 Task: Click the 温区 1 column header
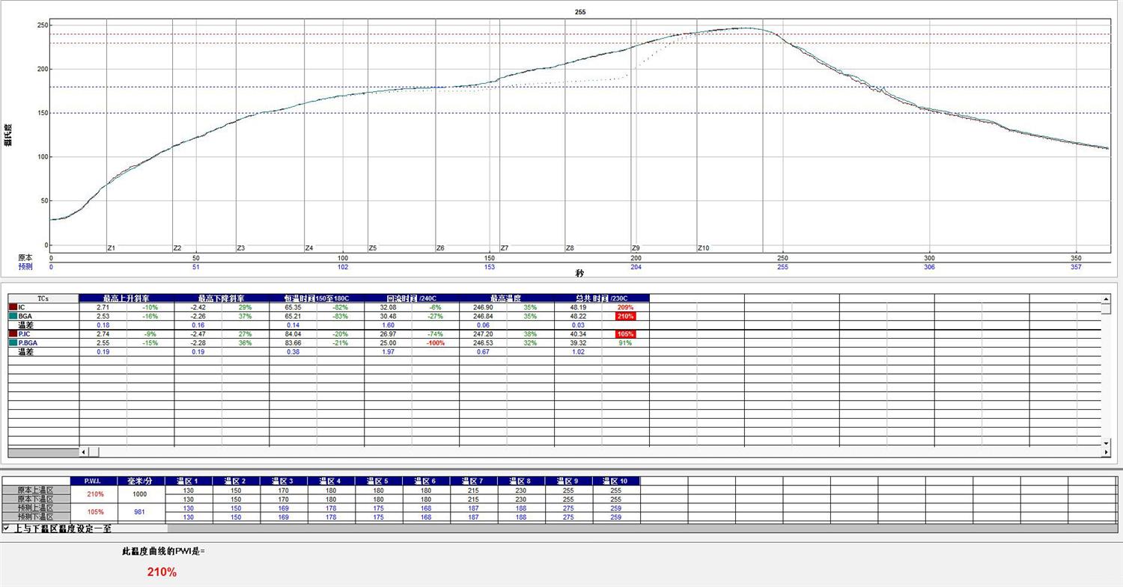point(189,481)
